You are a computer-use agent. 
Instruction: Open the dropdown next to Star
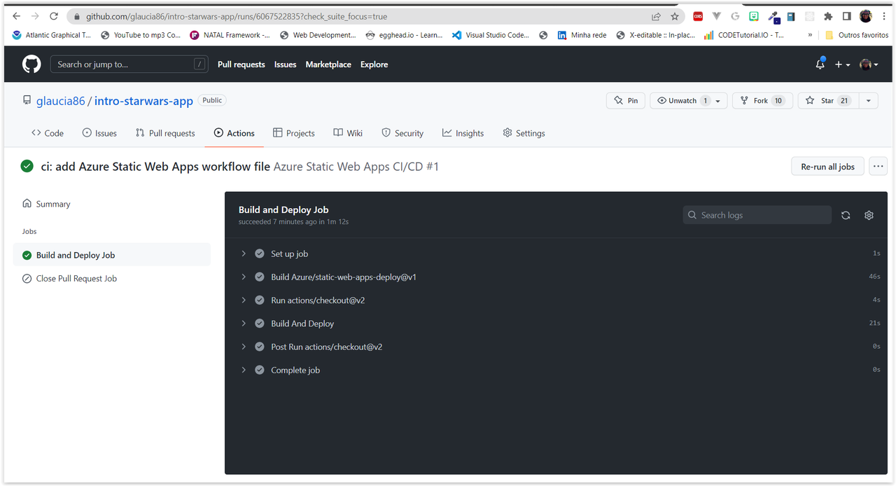(x=868, y=101)
